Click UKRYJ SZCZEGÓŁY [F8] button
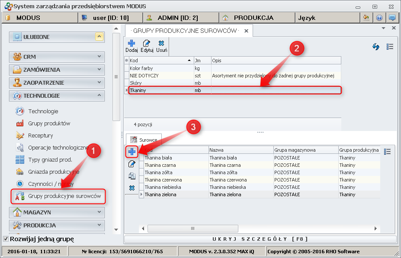 [x=260, y=239]
